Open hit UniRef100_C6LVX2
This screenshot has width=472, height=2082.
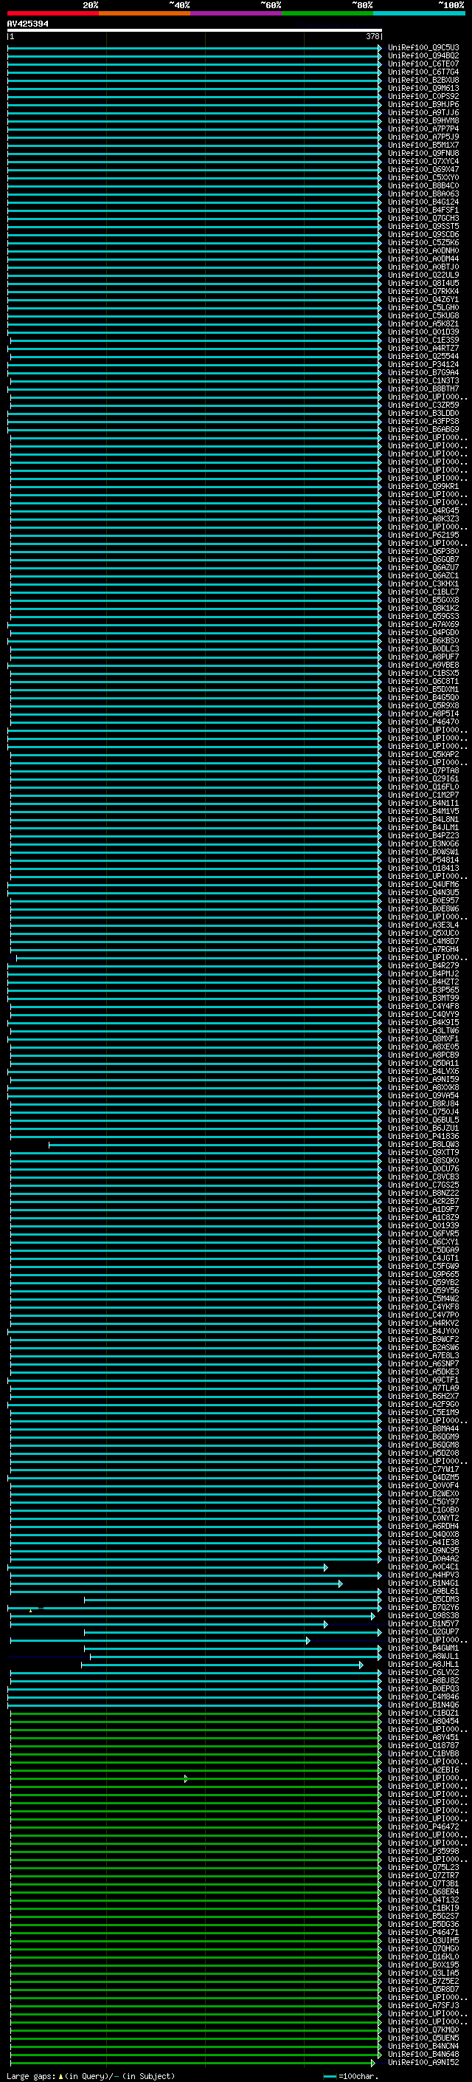(x=423, y=1672)
